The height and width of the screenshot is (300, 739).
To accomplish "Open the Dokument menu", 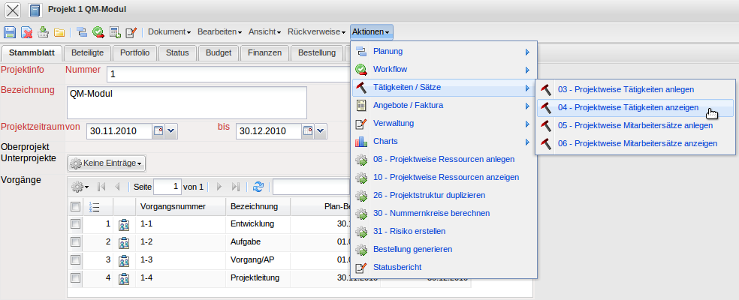I will pyautogui.click(x=168, y=32).
